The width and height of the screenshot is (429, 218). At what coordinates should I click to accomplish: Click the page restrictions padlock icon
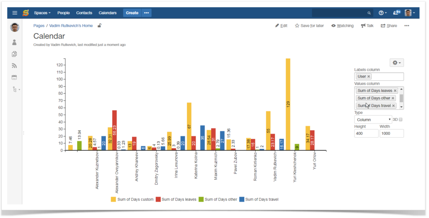[100, 26]
